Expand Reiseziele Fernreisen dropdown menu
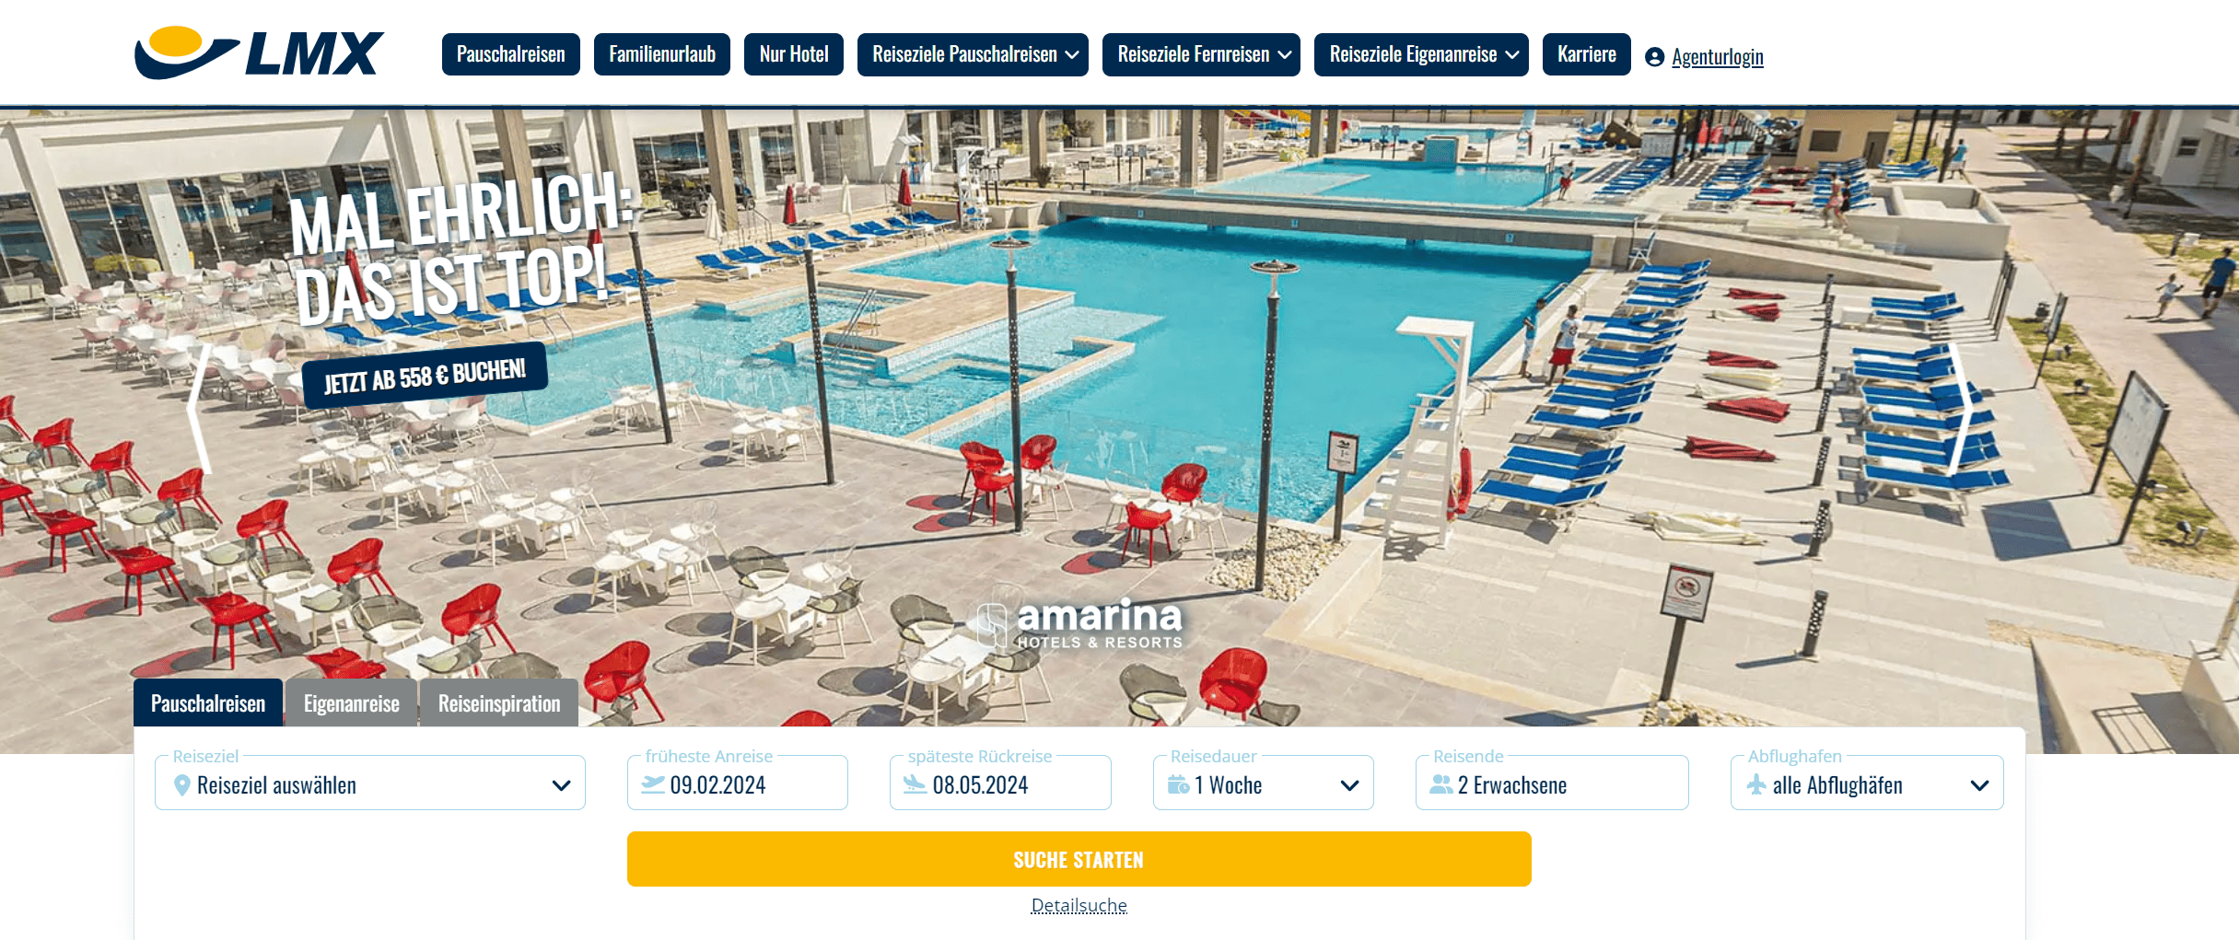 pos(1201,54)
